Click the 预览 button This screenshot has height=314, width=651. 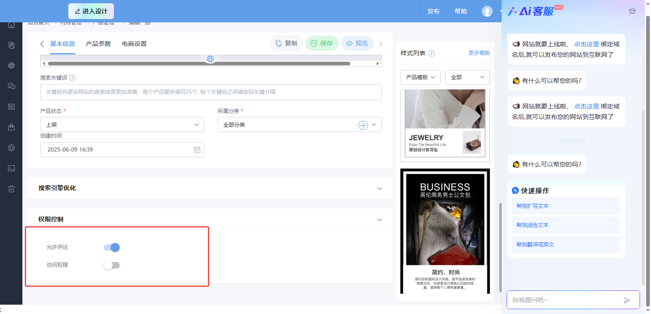(357, 43)
